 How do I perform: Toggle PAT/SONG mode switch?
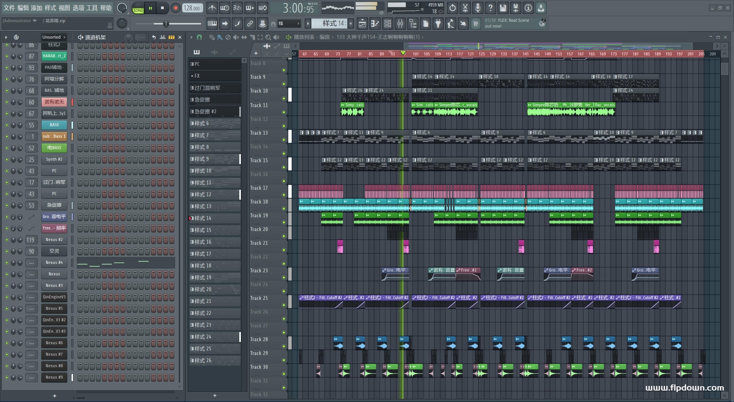click(x=138, y=8)
